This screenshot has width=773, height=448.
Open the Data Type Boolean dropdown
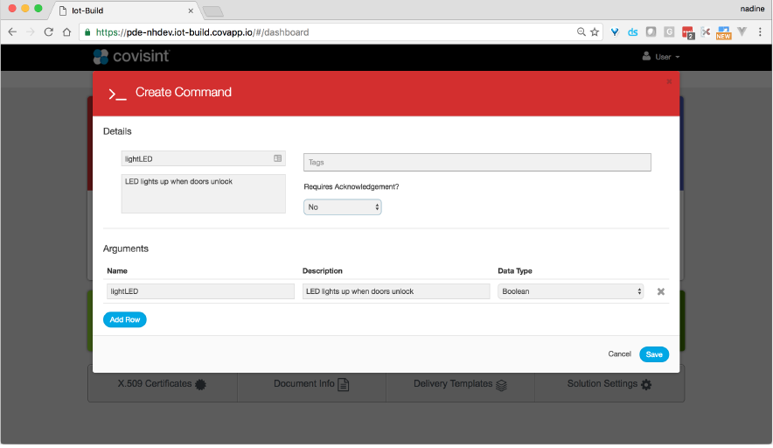point(570,291)
